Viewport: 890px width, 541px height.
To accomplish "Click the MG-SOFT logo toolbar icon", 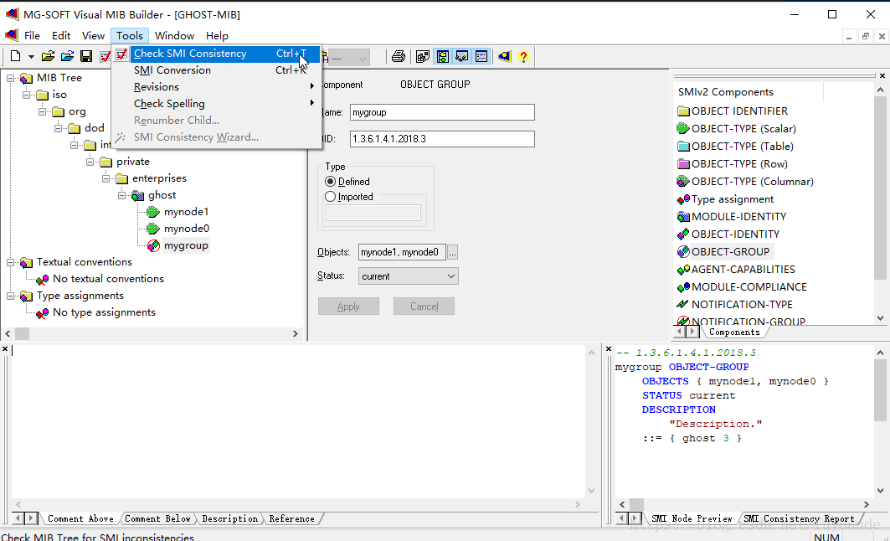I will pyautogui.click(x=504, y=56).
